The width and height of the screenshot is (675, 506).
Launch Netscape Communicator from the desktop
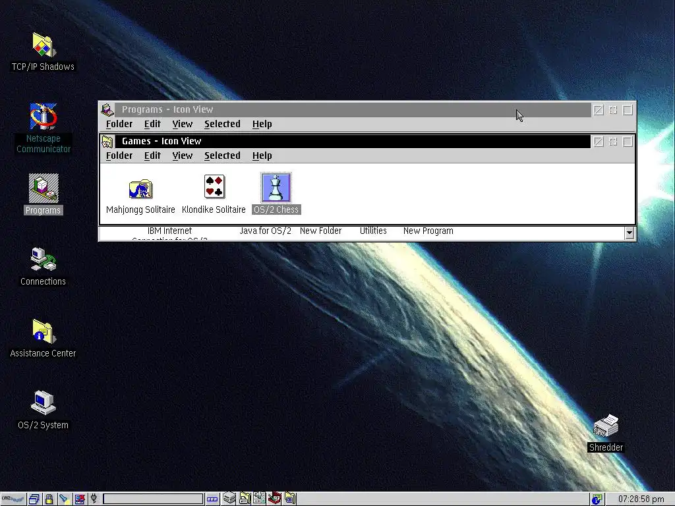point(43,116)
